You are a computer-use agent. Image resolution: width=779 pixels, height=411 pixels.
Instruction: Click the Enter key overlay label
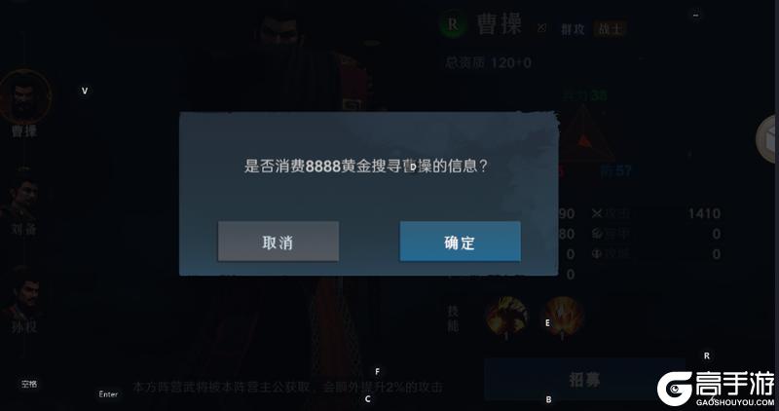coord(108,394)
